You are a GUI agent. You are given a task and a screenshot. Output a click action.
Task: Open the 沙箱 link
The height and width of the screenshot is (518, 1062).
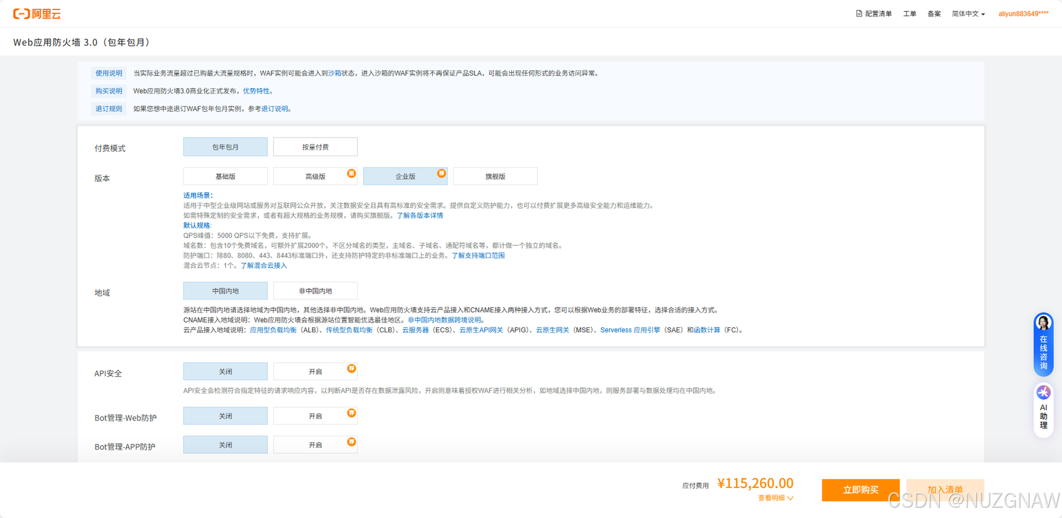pyautogui.click(x=335, y=73)
